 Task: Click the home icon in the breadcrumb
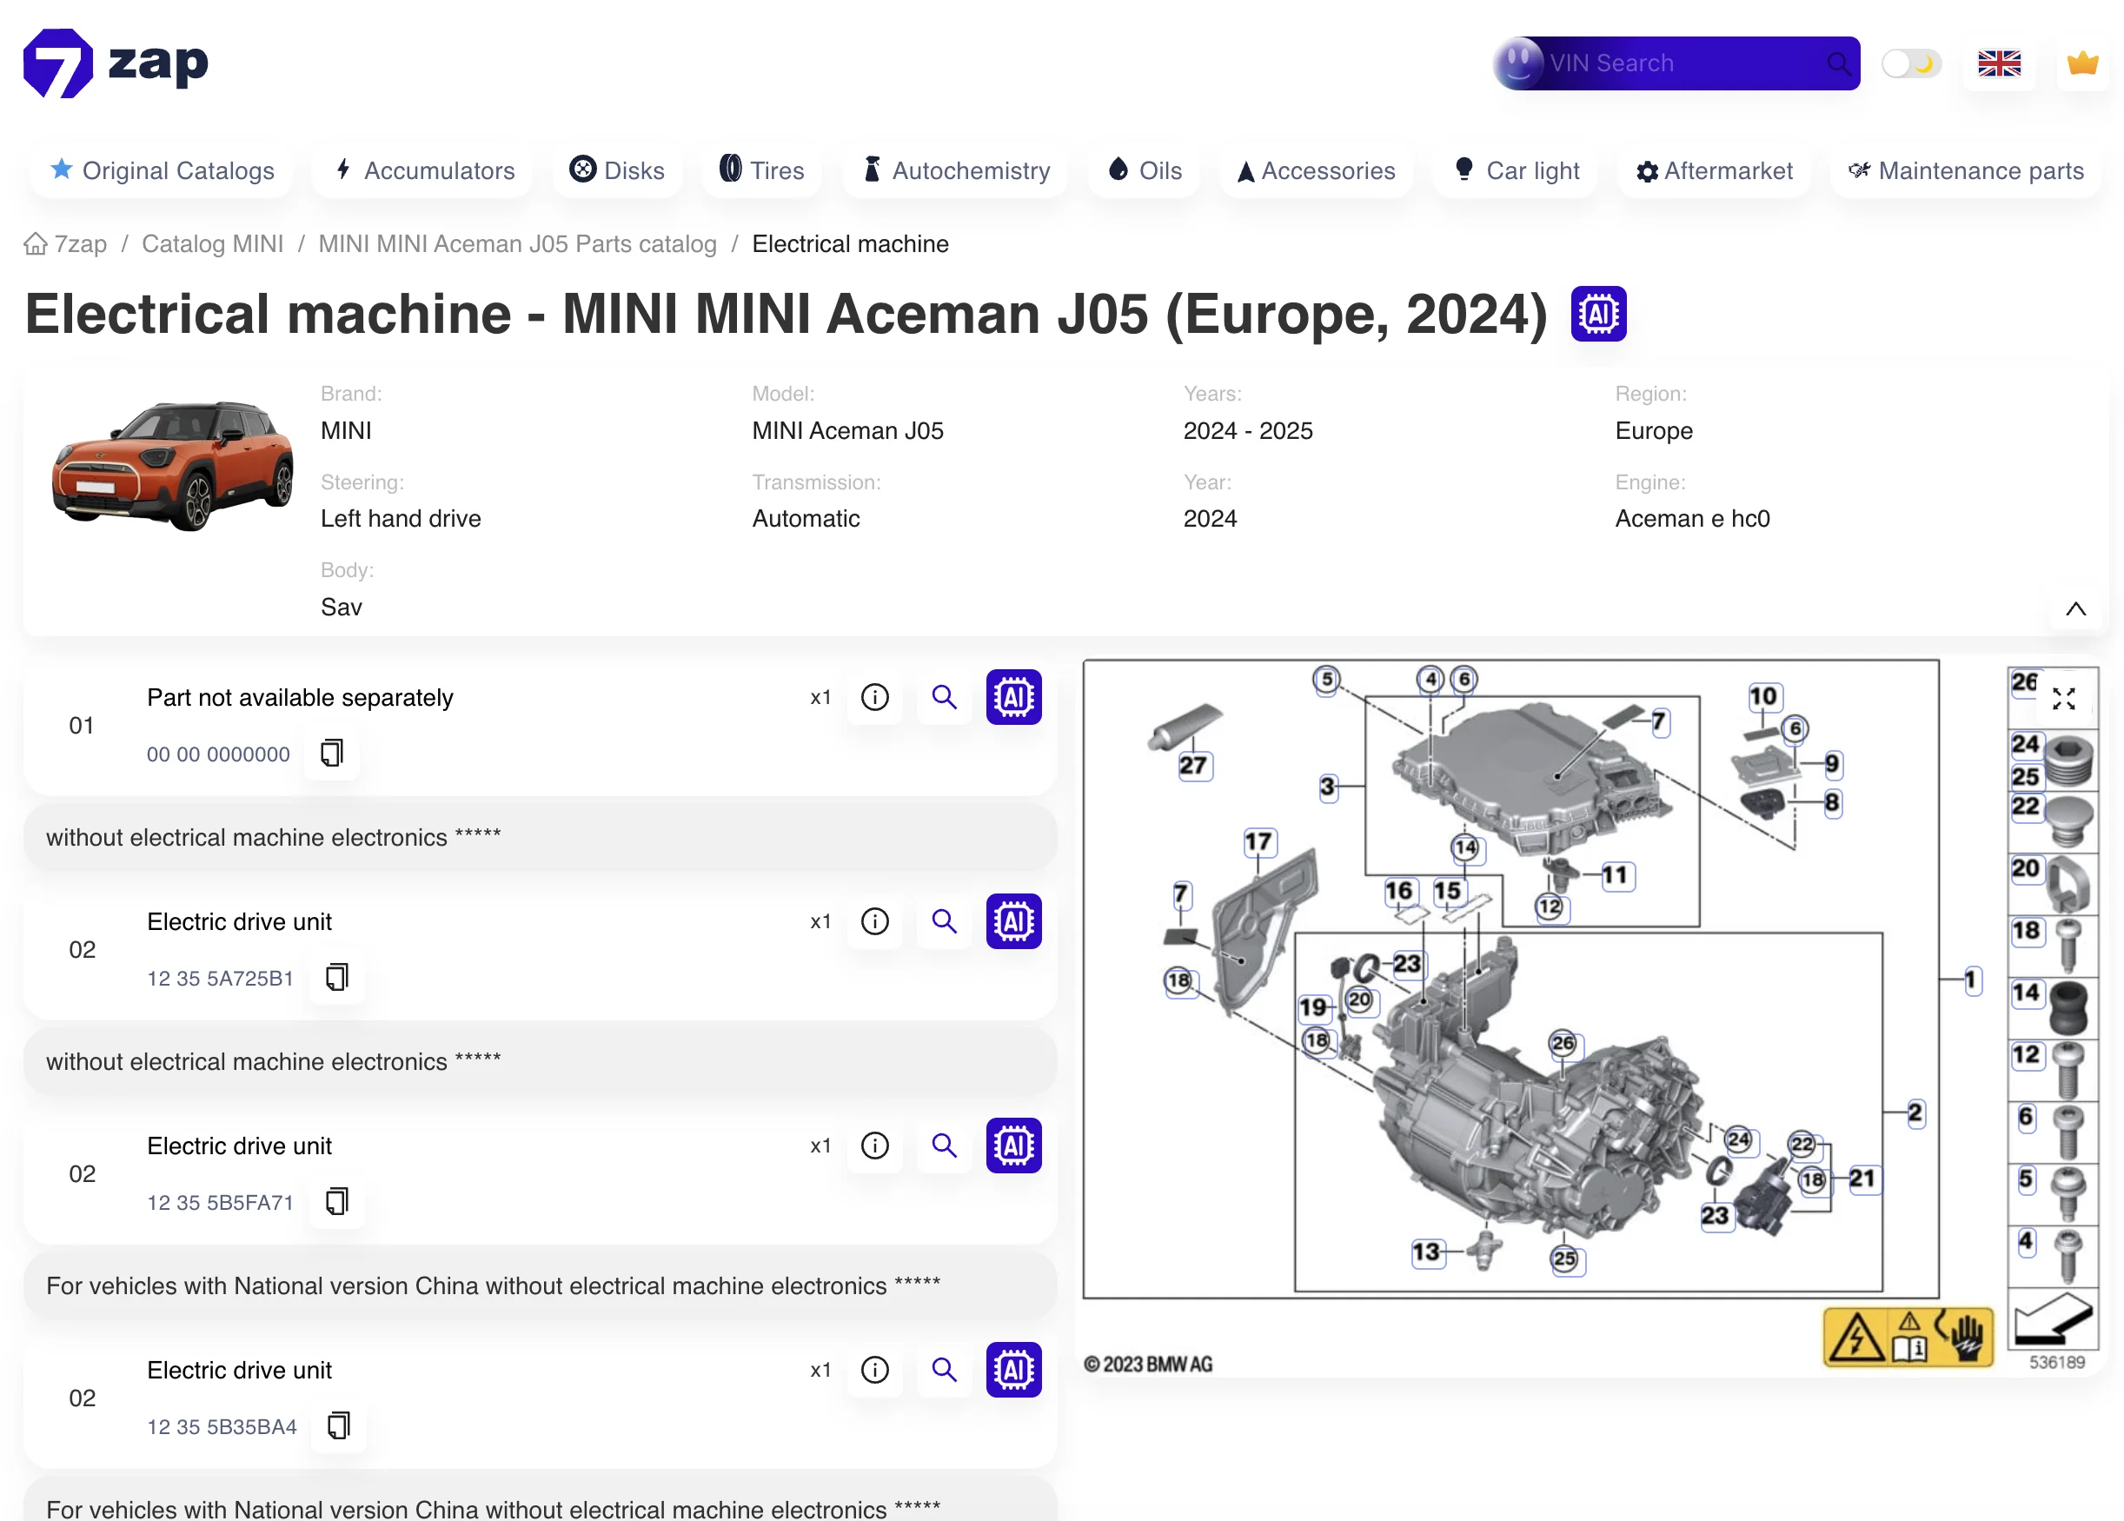coord(36,242)
